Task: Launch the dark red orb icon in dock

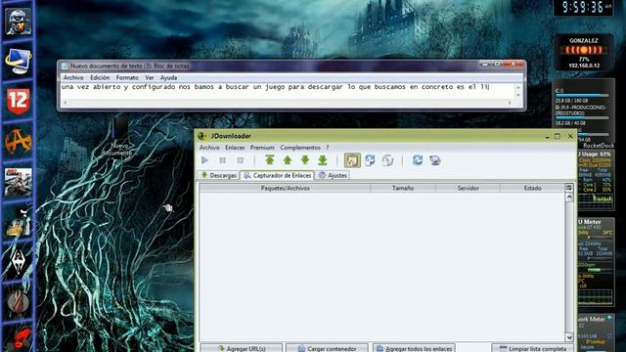Action: pos(18,302)
